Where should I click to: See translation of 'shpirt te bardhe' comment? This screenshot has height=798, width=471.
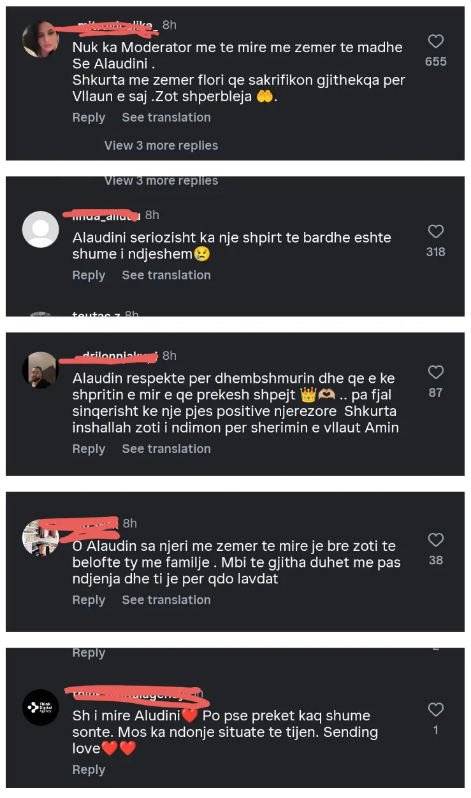[166, 275]
